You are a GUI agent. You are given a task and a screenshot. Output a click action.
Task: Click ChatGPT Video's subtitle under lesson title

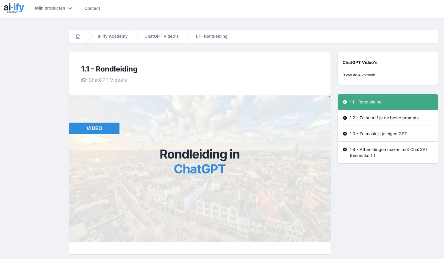107,80
